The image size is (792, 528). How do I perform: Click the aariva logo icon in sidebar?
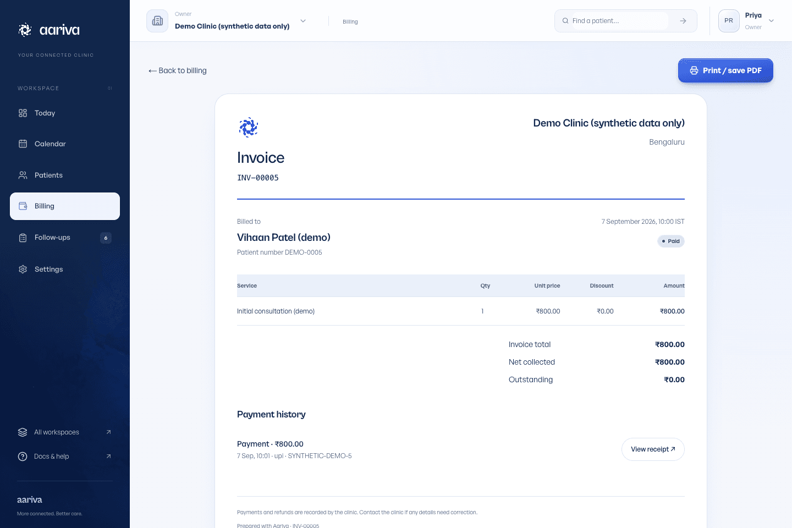pyautogui.click(x=25, y=30)
